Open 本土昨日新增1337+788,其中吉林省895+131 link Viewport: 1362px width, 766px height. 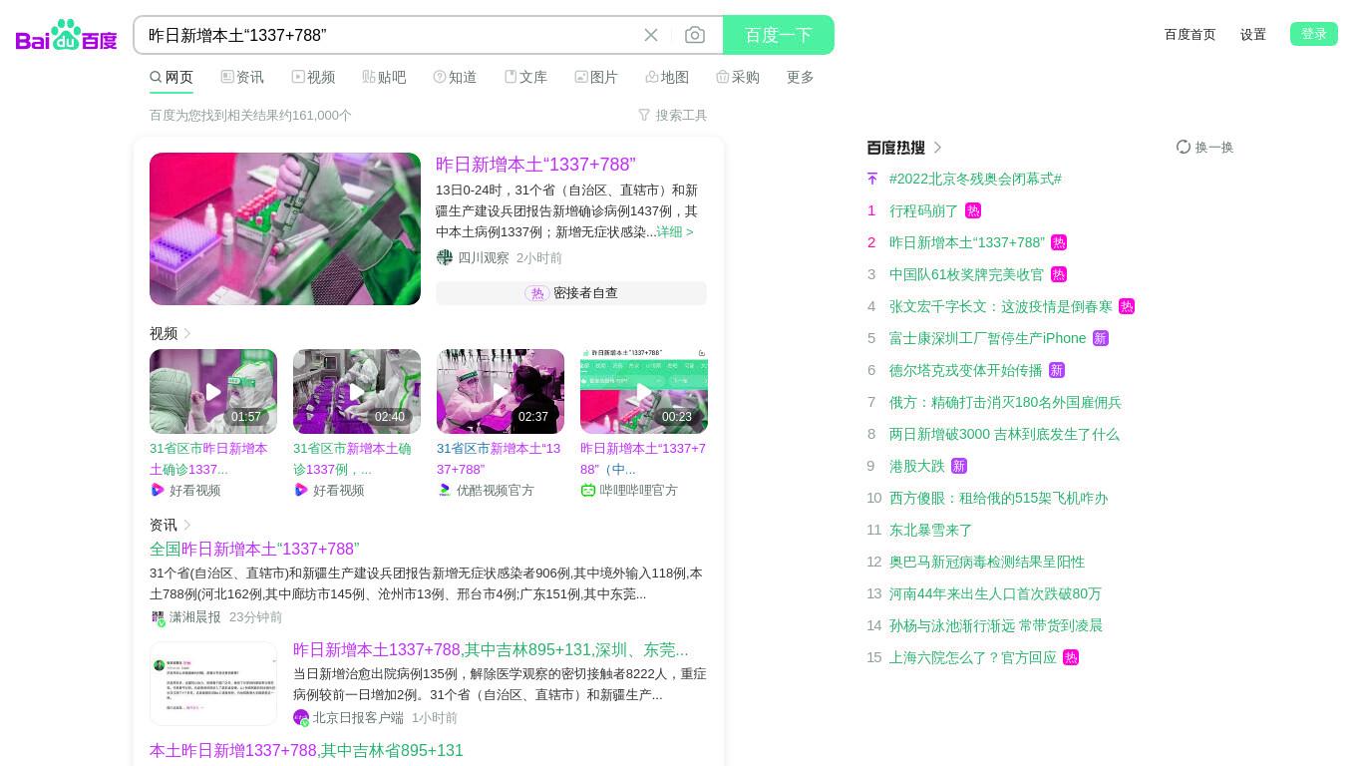point(306,750)
